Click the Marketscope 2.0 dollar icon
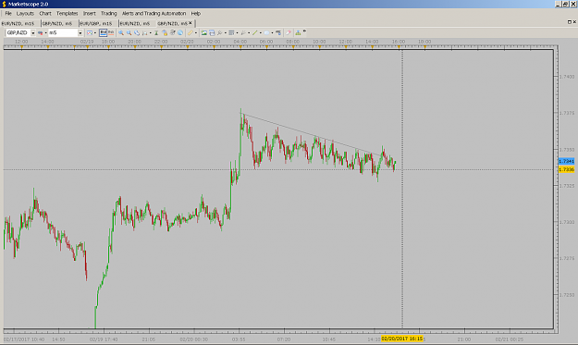This screenshot has width=578, height=345. pyautogui.click(x=4, y=4)
